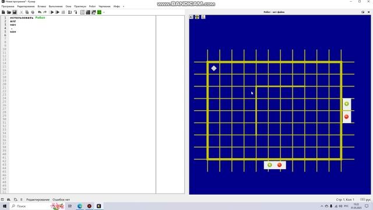The width and height of the screenshot is (373, 210).
Task: Open the Robot remote control
Action: tap(94, 12)
